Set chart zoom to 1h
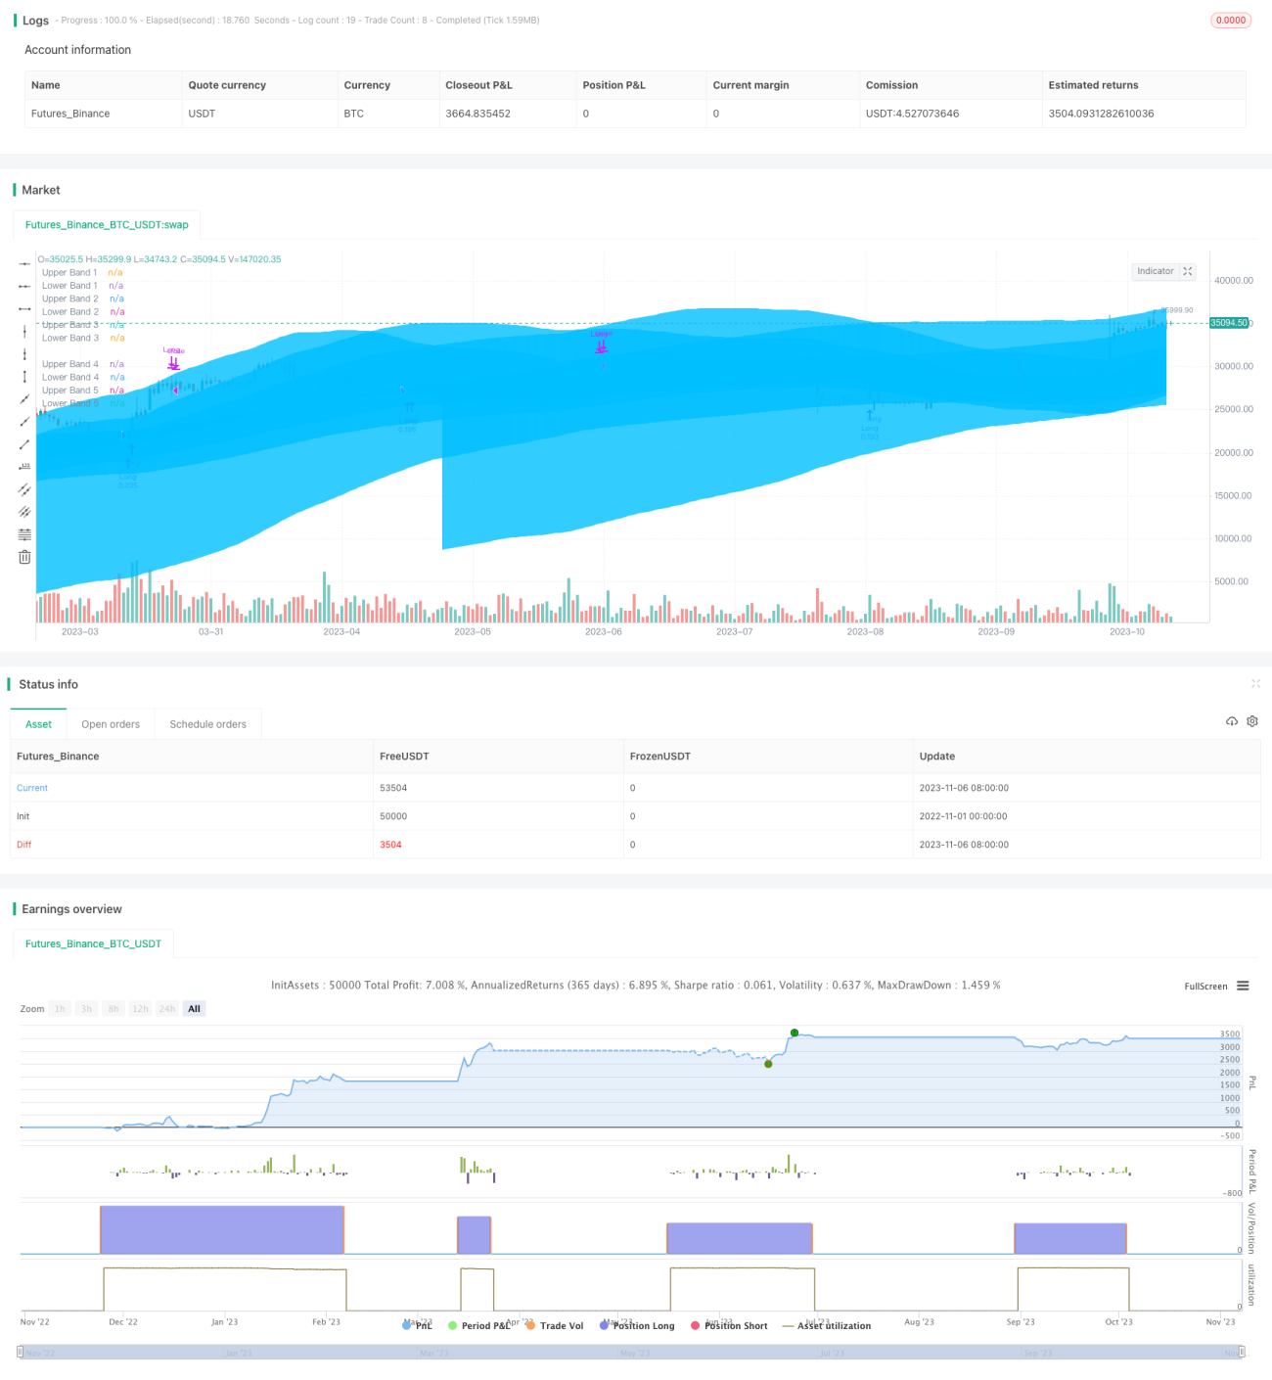The image size is (1272, 1380). click(x=60, y=1008)
